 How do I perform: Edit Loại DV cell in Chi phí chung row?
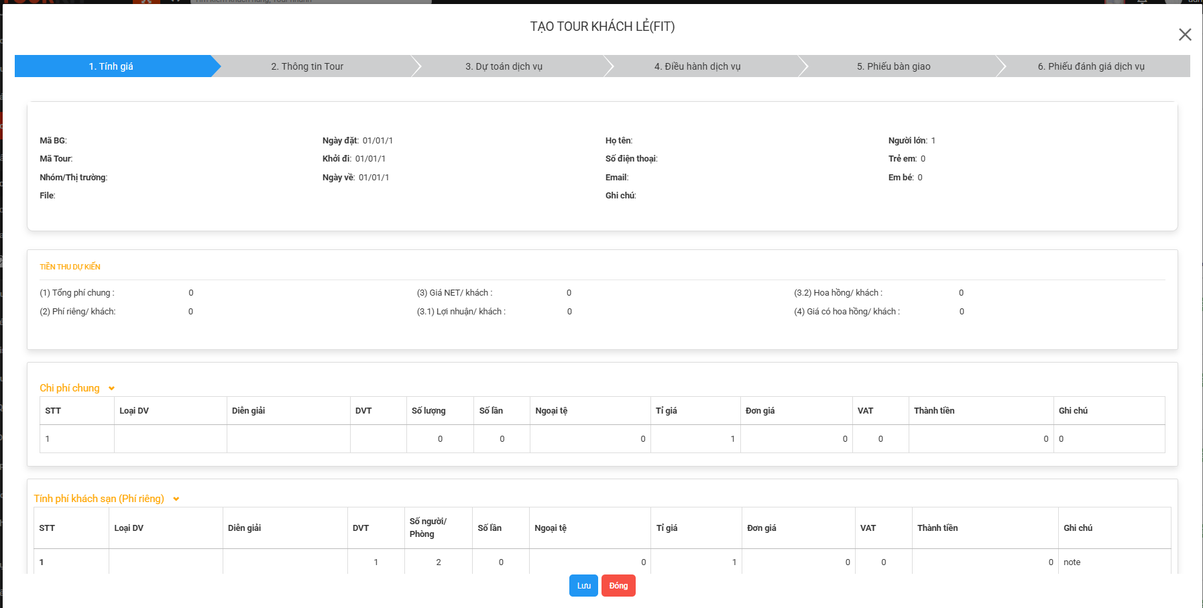pos(170,439)
